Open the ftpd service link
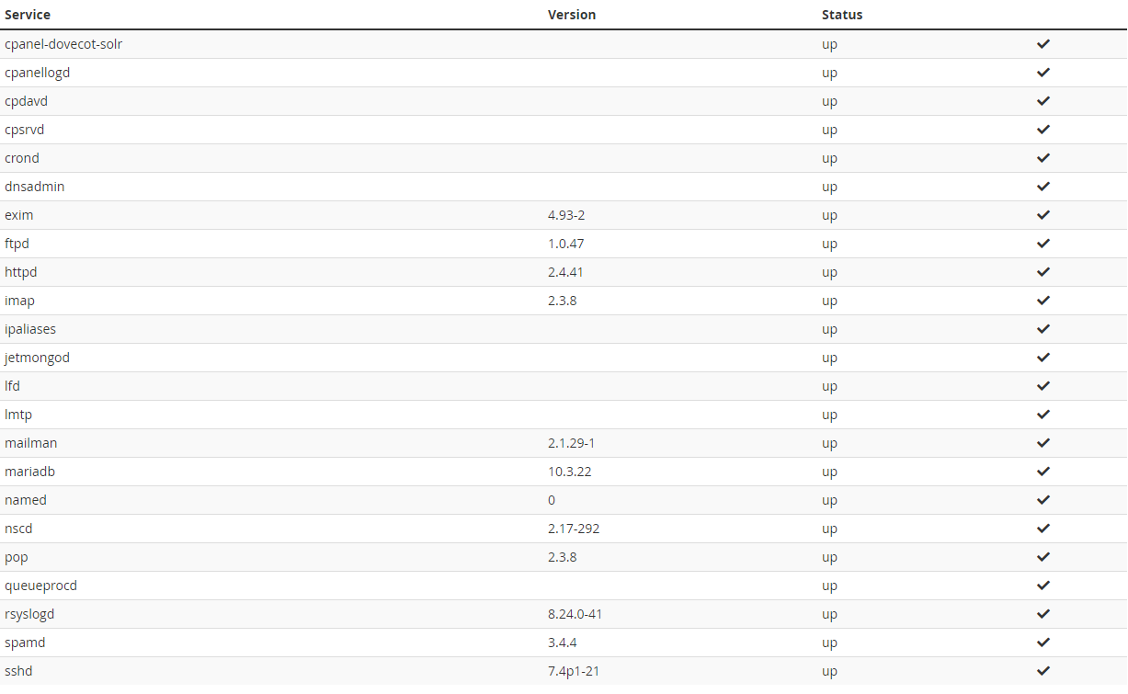The image size is (1128, 694). pyautogui.click(x=17, y=243)
